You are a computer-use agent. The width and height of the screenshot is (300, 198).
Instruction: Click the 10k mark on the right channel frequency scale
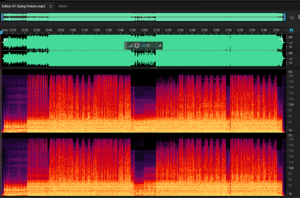[291, 168]
